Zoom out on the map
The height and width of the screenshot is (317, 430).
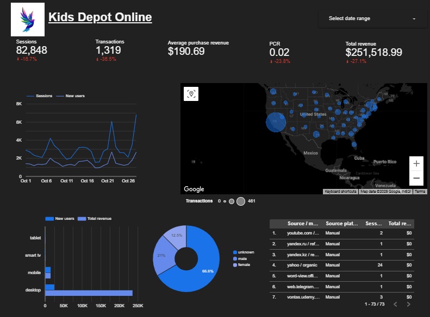coord(416,177)
